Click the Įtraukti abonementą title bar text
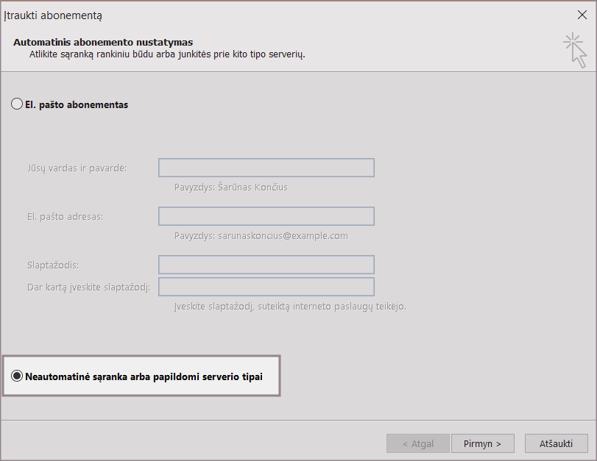This screenshot has width=597, height=461. pos(53,15)
